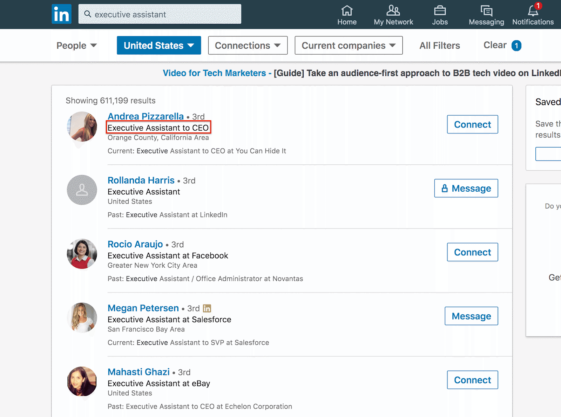This screenshot has width=561, height=417.
Task: Click the Jobs label in navigation
Action: pyautogui.click(x=440, y=22)
